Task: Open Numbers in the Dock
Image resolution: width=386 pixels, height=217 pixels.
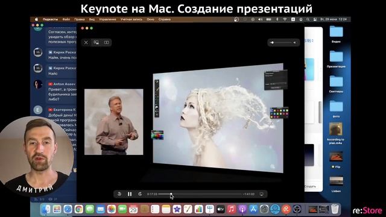Action: (198, 209)
